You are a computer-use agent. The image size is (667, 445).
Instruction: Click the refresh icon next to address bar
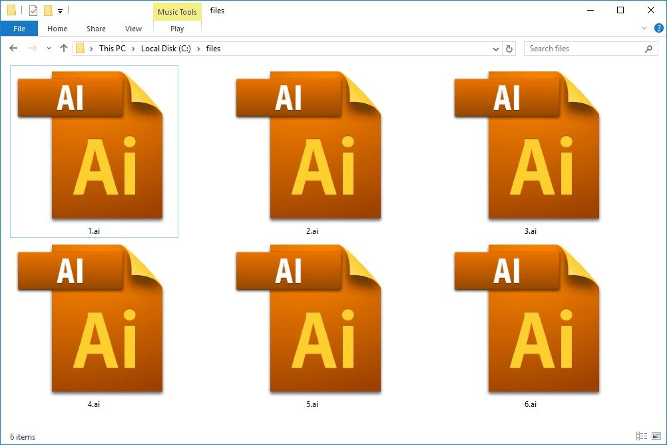509,48
